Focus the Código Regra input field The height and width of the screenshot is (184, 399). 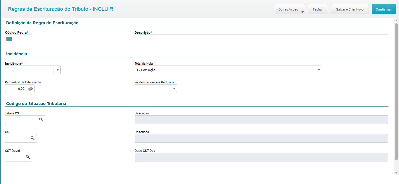(20, 39)
